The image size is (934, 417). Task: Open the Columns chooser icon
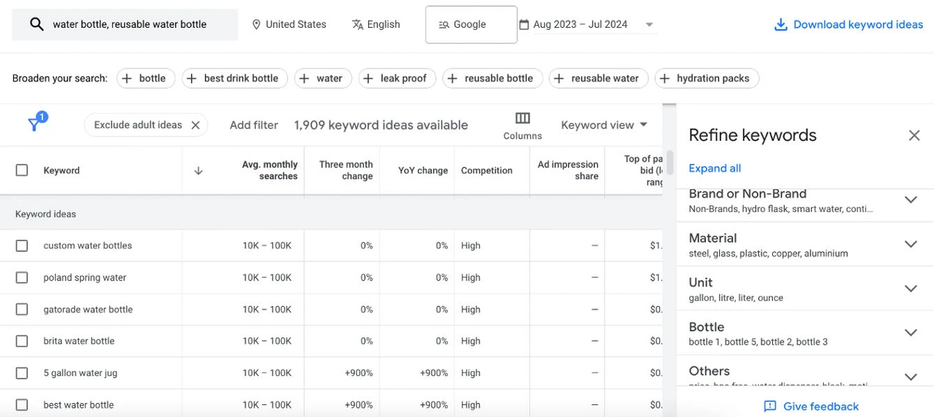click(x=522, y=118)
